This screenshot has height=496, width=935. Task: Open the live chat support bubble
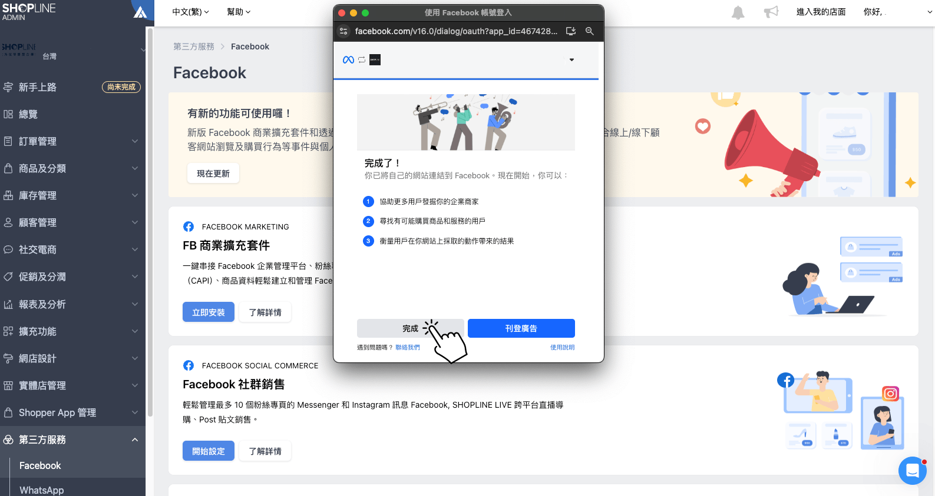[x=913, y=471]
